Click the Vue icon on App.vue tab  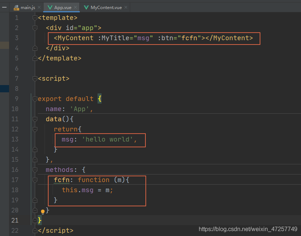(50, 8)
